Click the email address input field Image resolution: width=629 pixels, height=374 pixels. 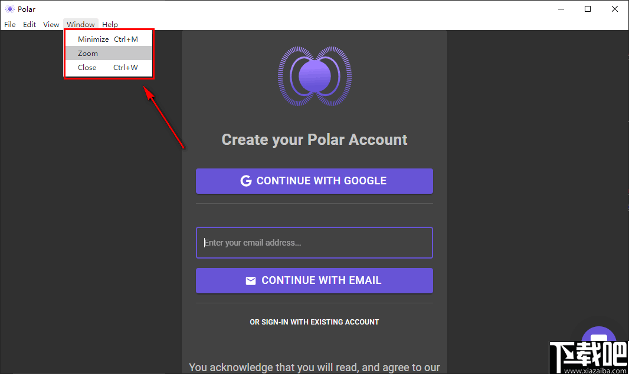tap(314, 243)
